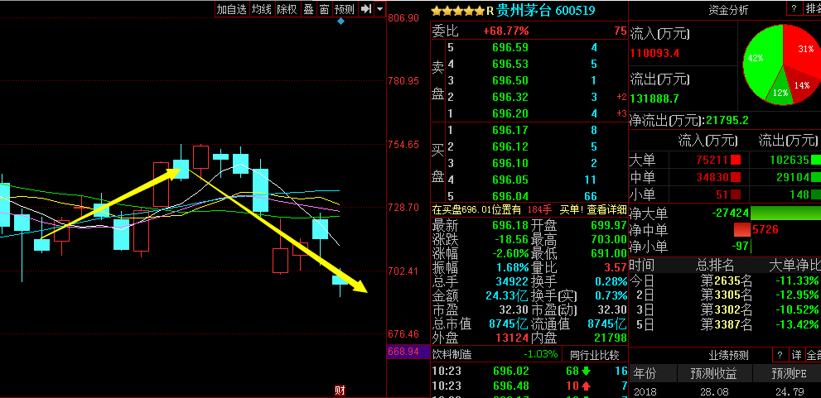Click the red swatch beside 大单 inflow 75211

click(735, 160)
